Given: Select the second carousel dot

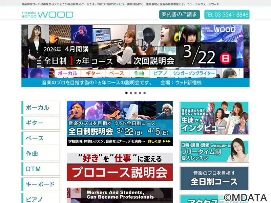Looking at the screenshot, I should (x=131, y=93).
